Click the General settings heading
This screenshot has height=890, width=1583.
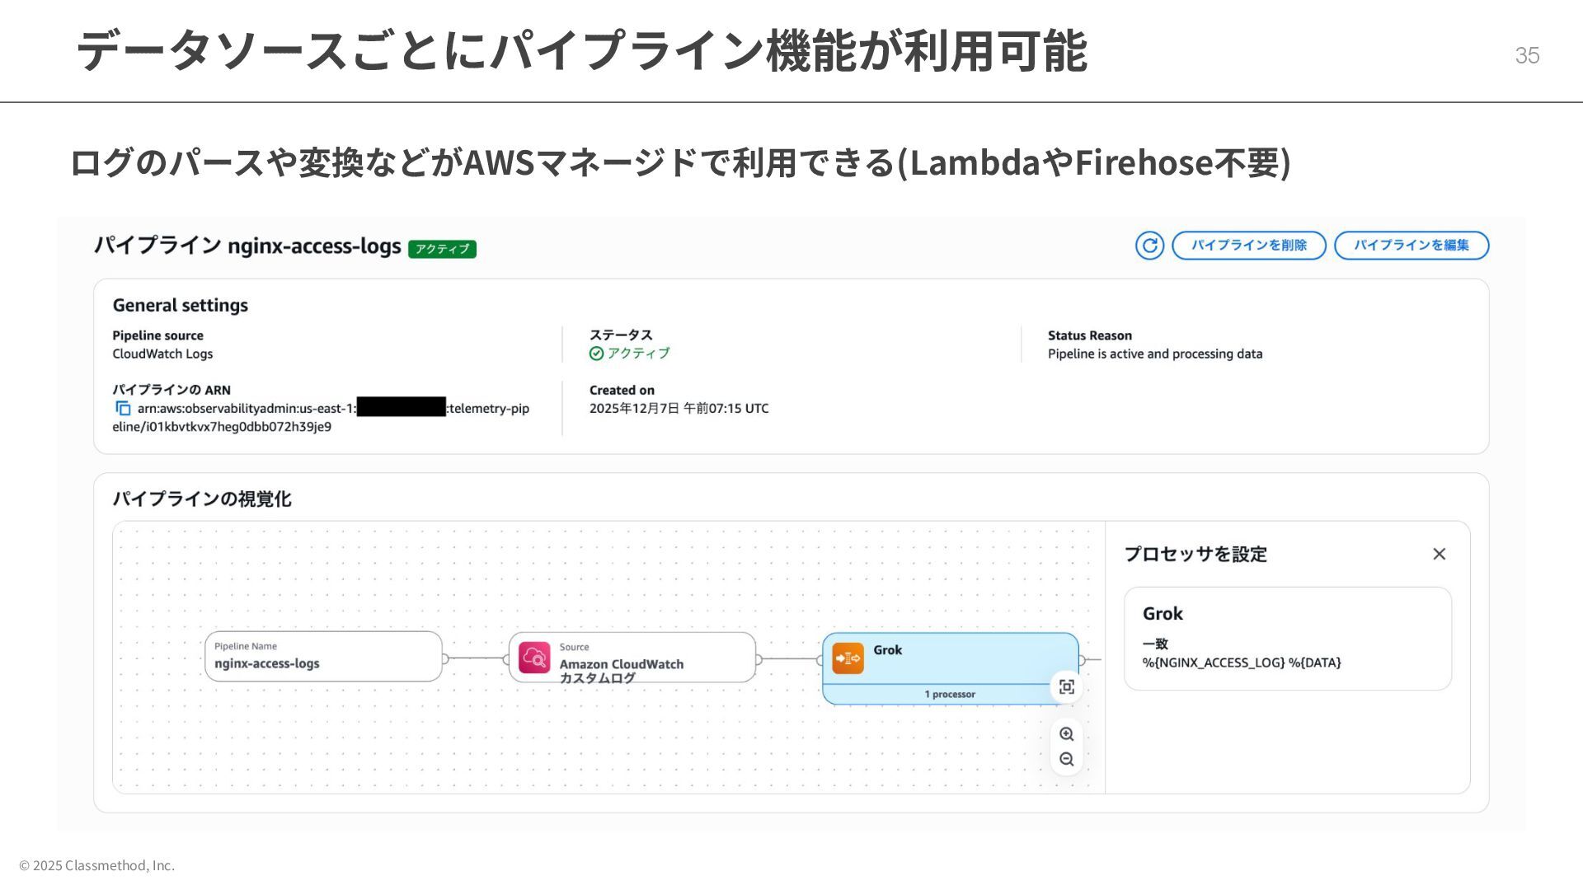click(x=180, y=306)
